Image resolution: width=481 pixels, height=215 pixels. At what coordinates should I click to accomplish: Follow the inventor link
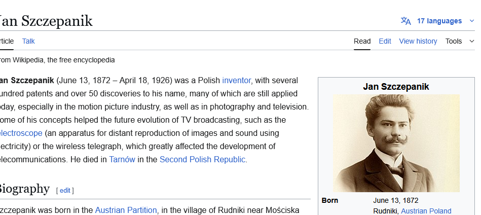click(237, 80)
